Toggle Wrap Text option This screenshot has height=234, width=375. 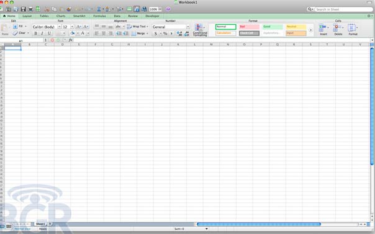pos(137,27)
